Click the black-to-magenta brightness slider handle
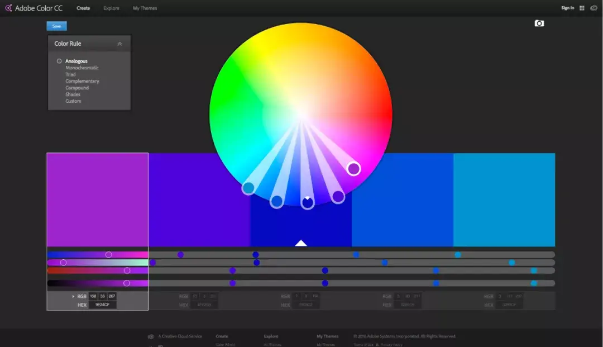Screen dimensions: 603x347 (127, 283)
